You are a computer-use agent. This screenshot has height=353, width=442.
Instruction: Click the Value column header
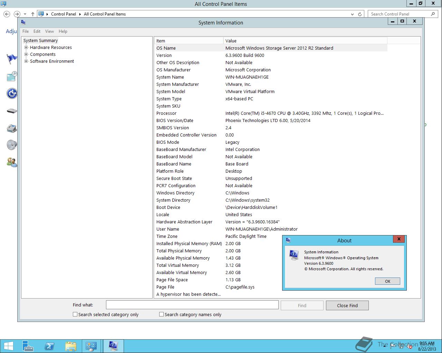click(305, 41)
